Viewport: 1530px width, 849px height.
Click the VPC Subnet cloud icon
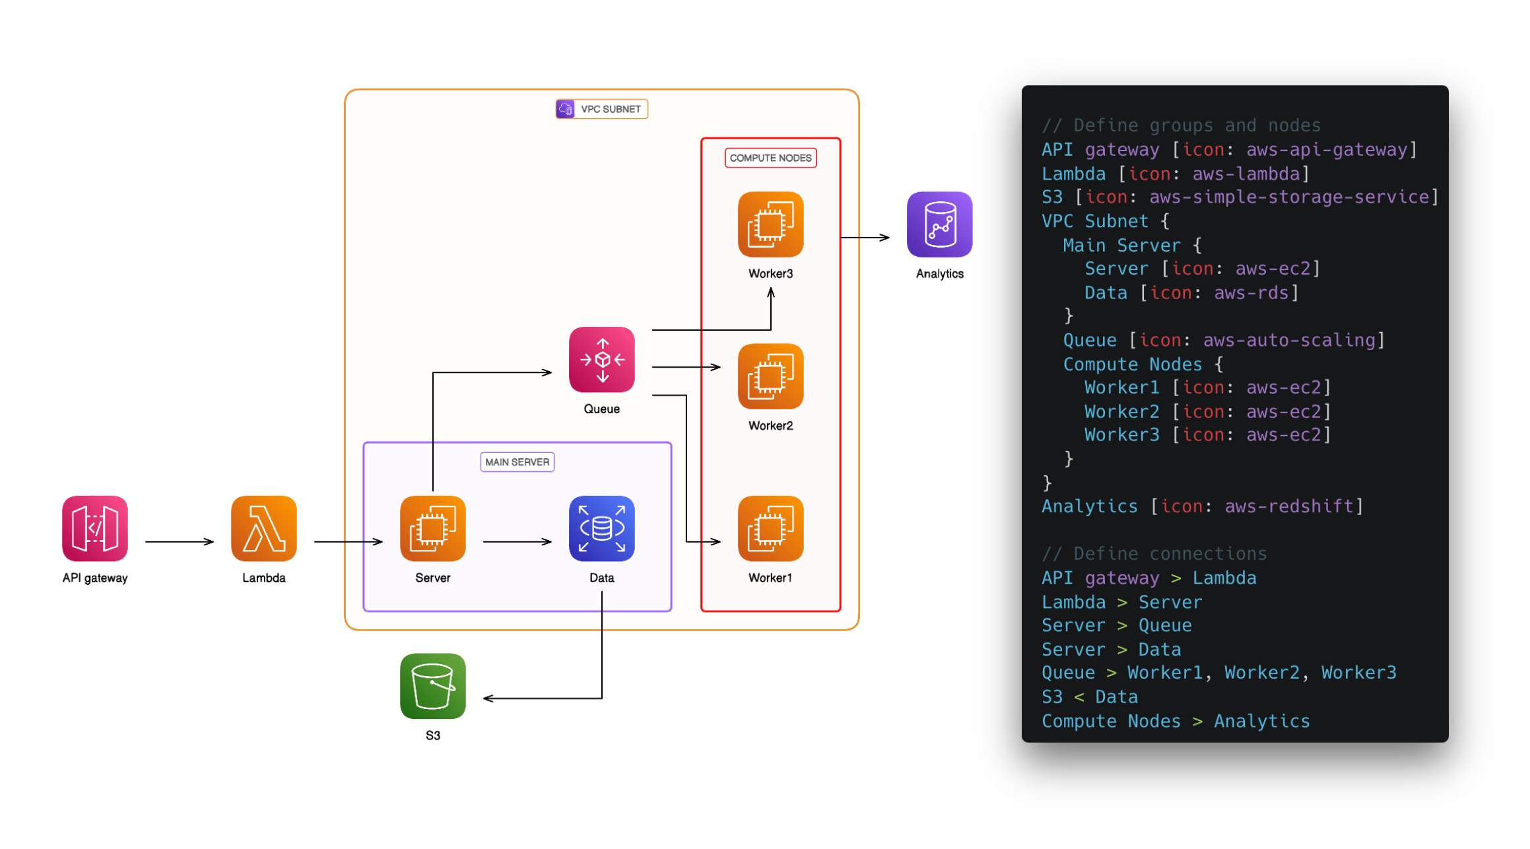tap(566, 109)
